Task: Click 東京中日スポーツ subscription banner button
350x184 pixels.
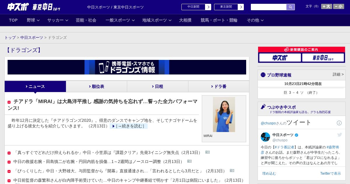Action: pyautogui.click(x=323, y=58)
